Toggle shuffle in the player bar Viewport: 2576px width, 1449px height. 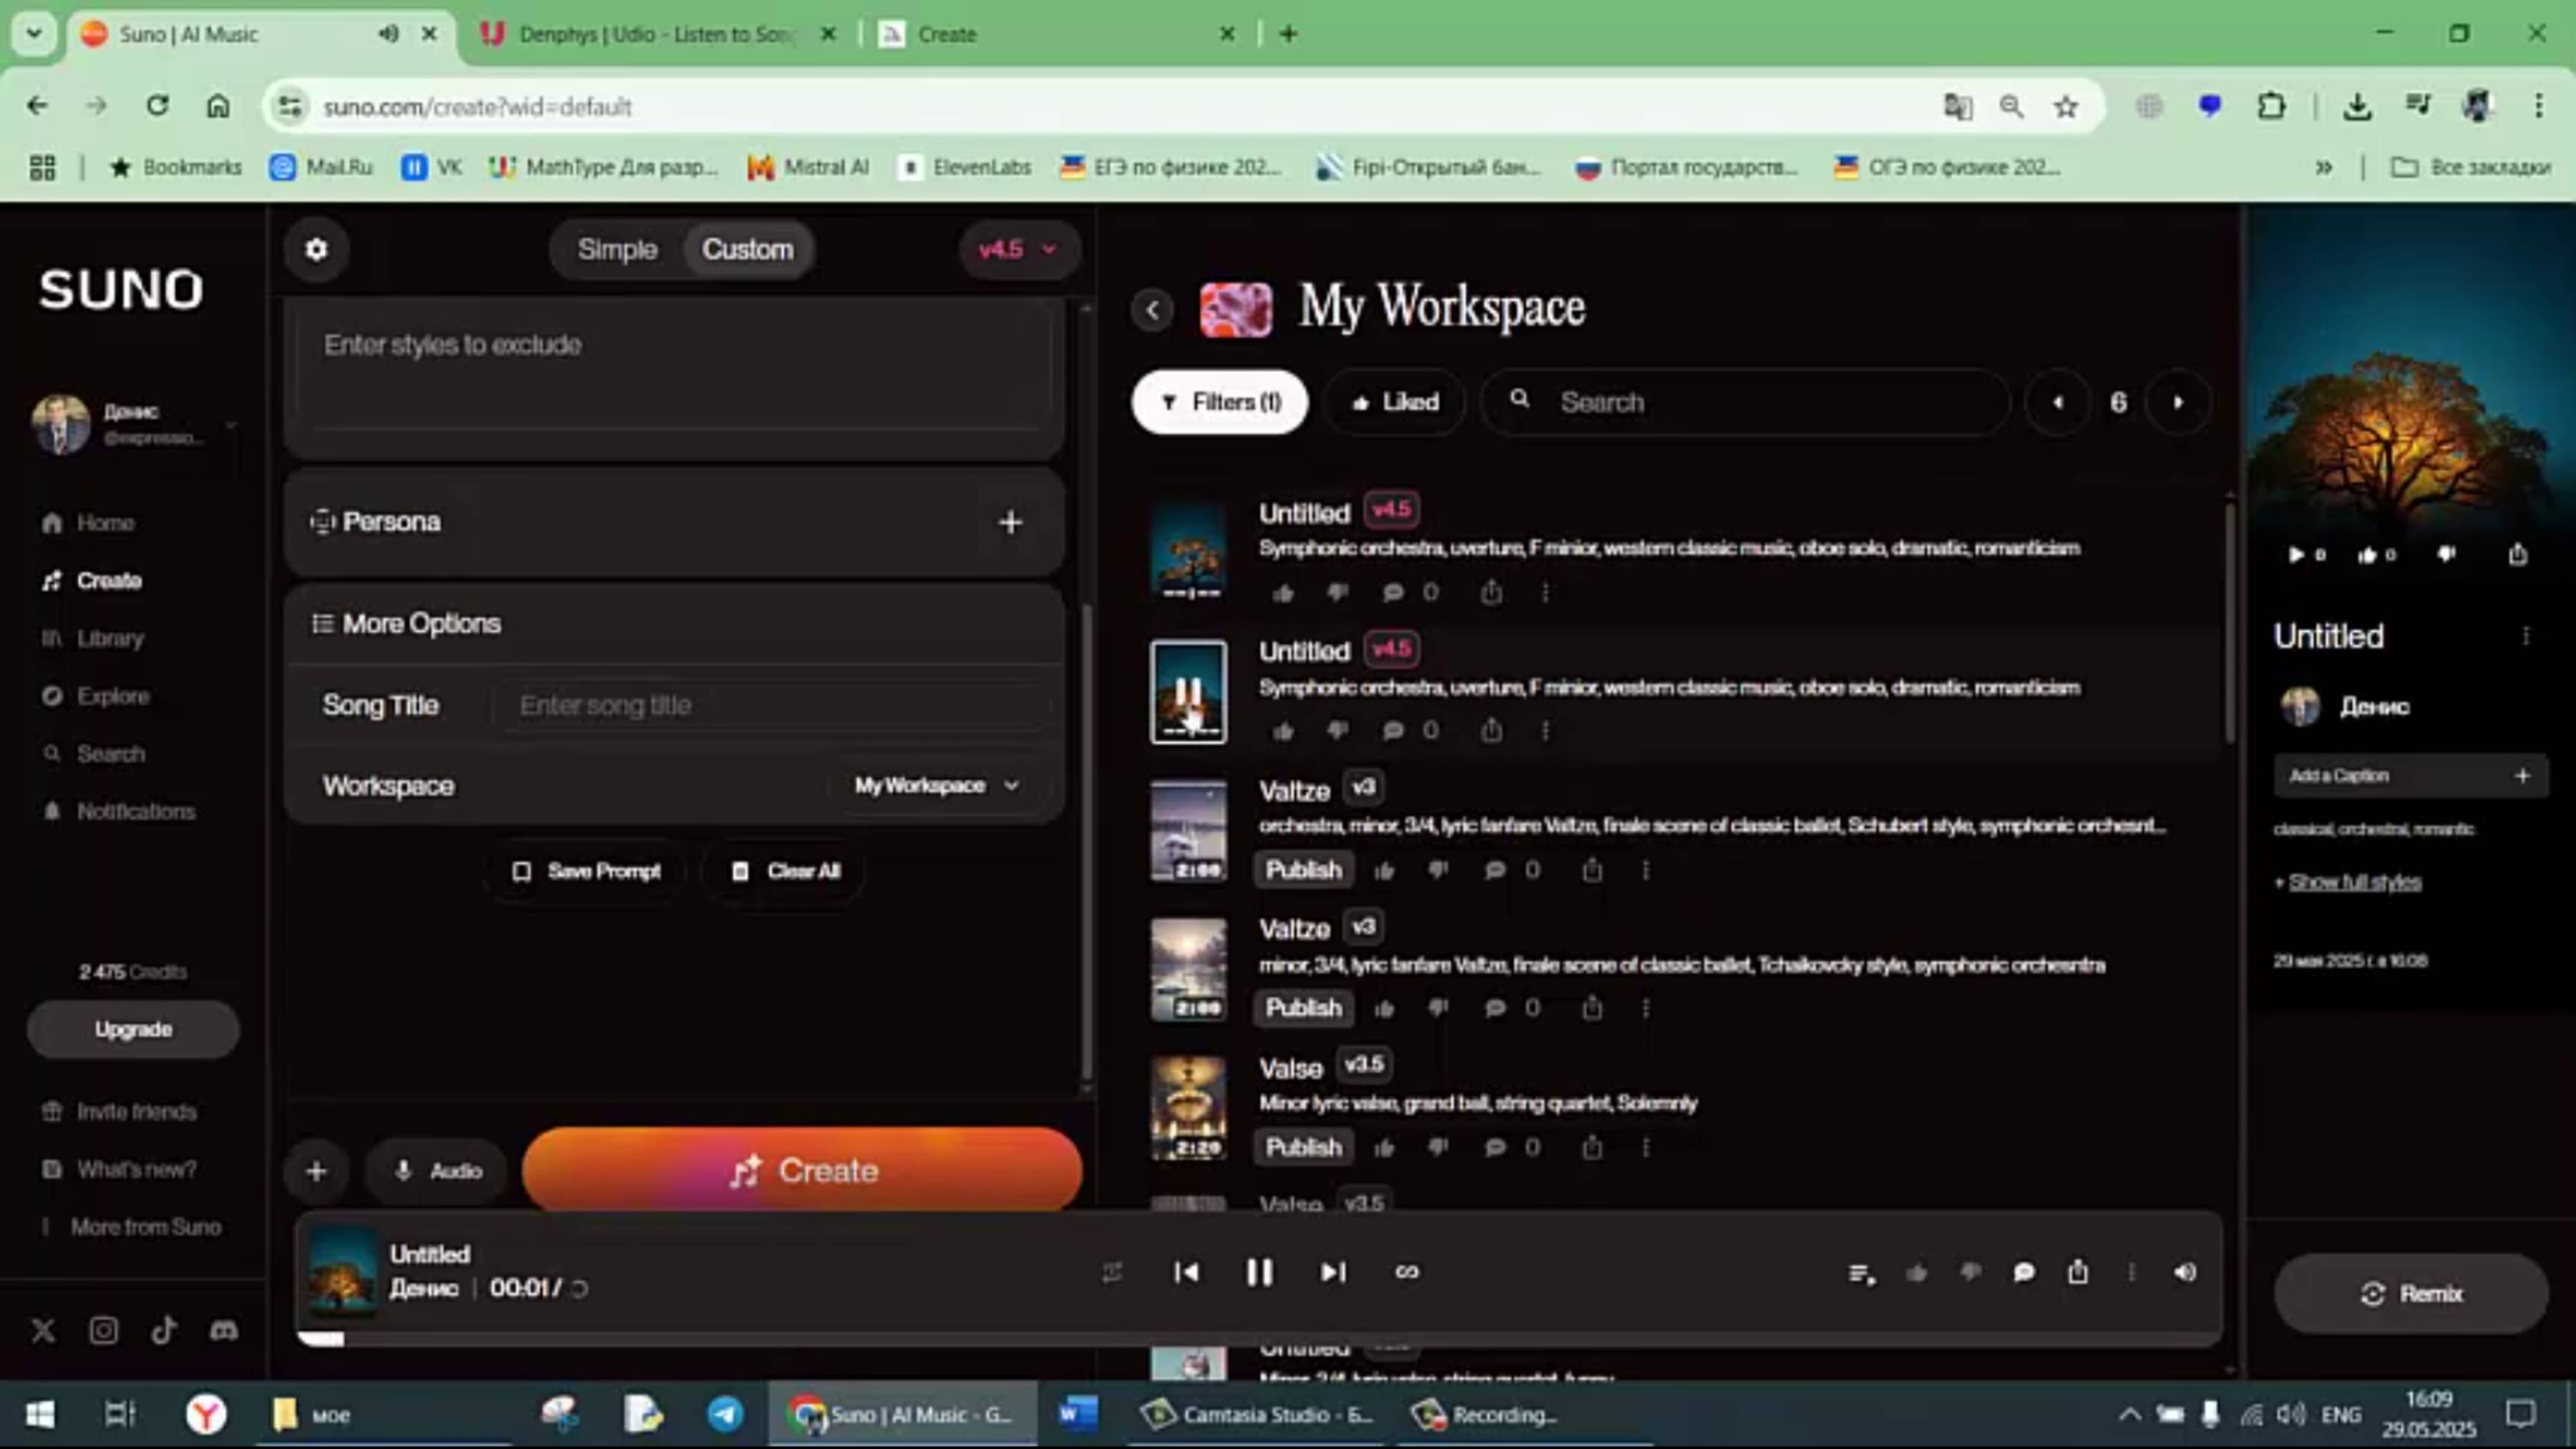[x=1112, y=1272]
